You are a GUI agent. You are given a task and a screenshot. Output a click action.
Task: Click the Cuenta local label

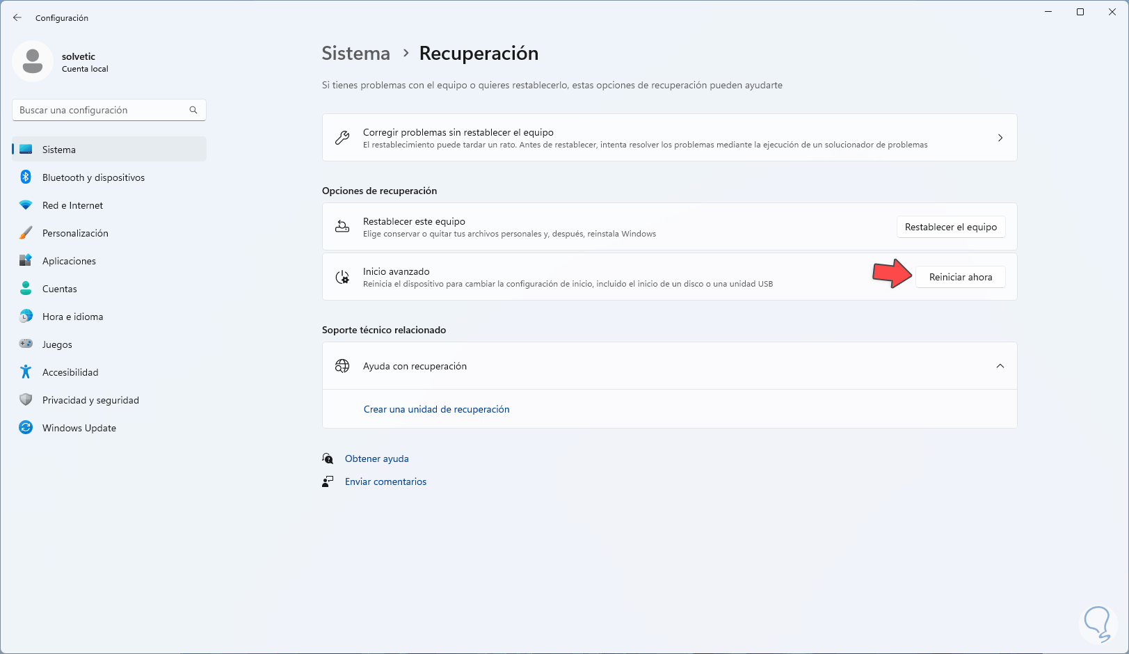[85, 69]
